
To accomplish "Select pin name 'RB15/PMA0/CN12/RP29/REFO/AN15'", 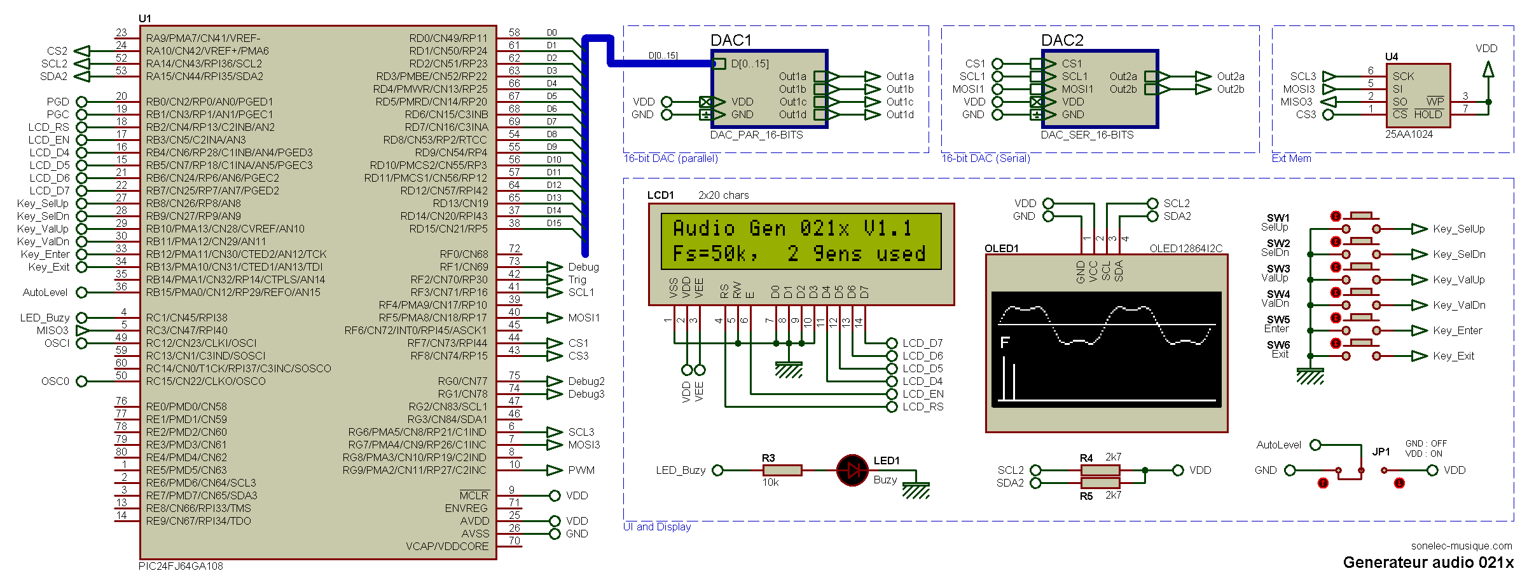I will point(233,292).
